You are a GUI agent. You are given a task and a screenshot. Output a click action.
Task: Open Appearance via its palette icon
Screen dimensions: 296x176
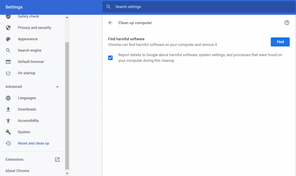(8, 39)
